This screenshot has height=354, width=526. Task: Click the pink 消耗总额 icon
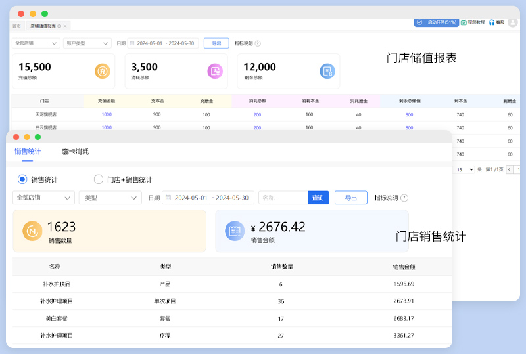pyautogui.click(x=215, y=71)
